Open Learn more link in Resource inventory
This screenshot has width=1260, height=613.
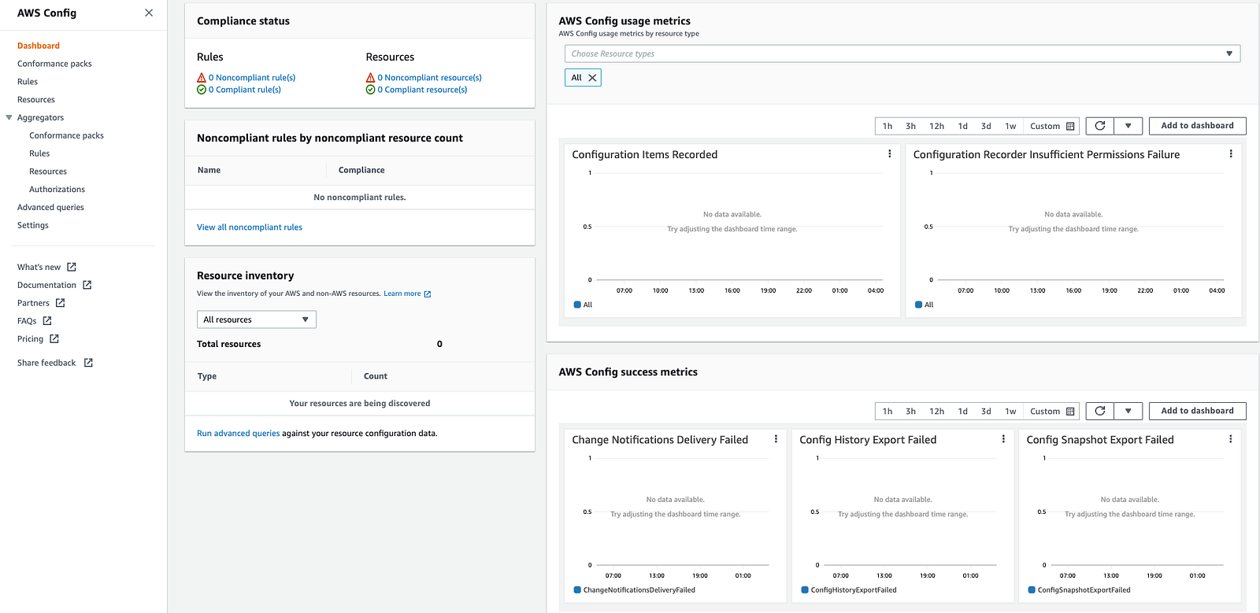407,294
